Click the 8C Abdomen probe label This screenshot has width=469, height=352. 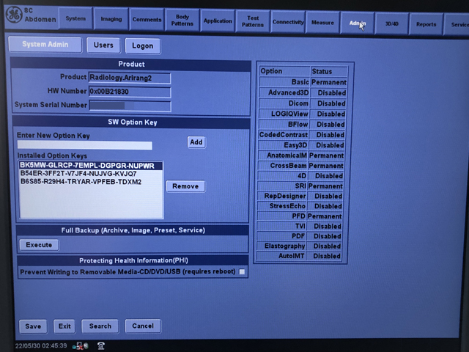point(40,15)
